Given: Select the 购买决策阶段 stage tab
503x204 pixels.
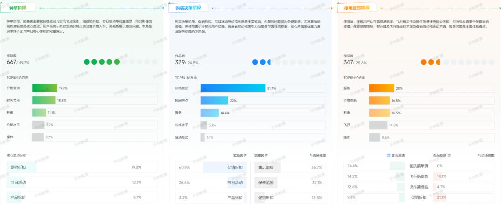Looking at the screenshot, I should point(188,8).
